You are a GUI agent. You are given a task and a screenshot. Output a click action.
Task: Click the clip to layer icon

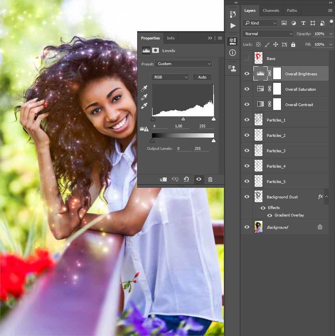click(x=163, y=179)
